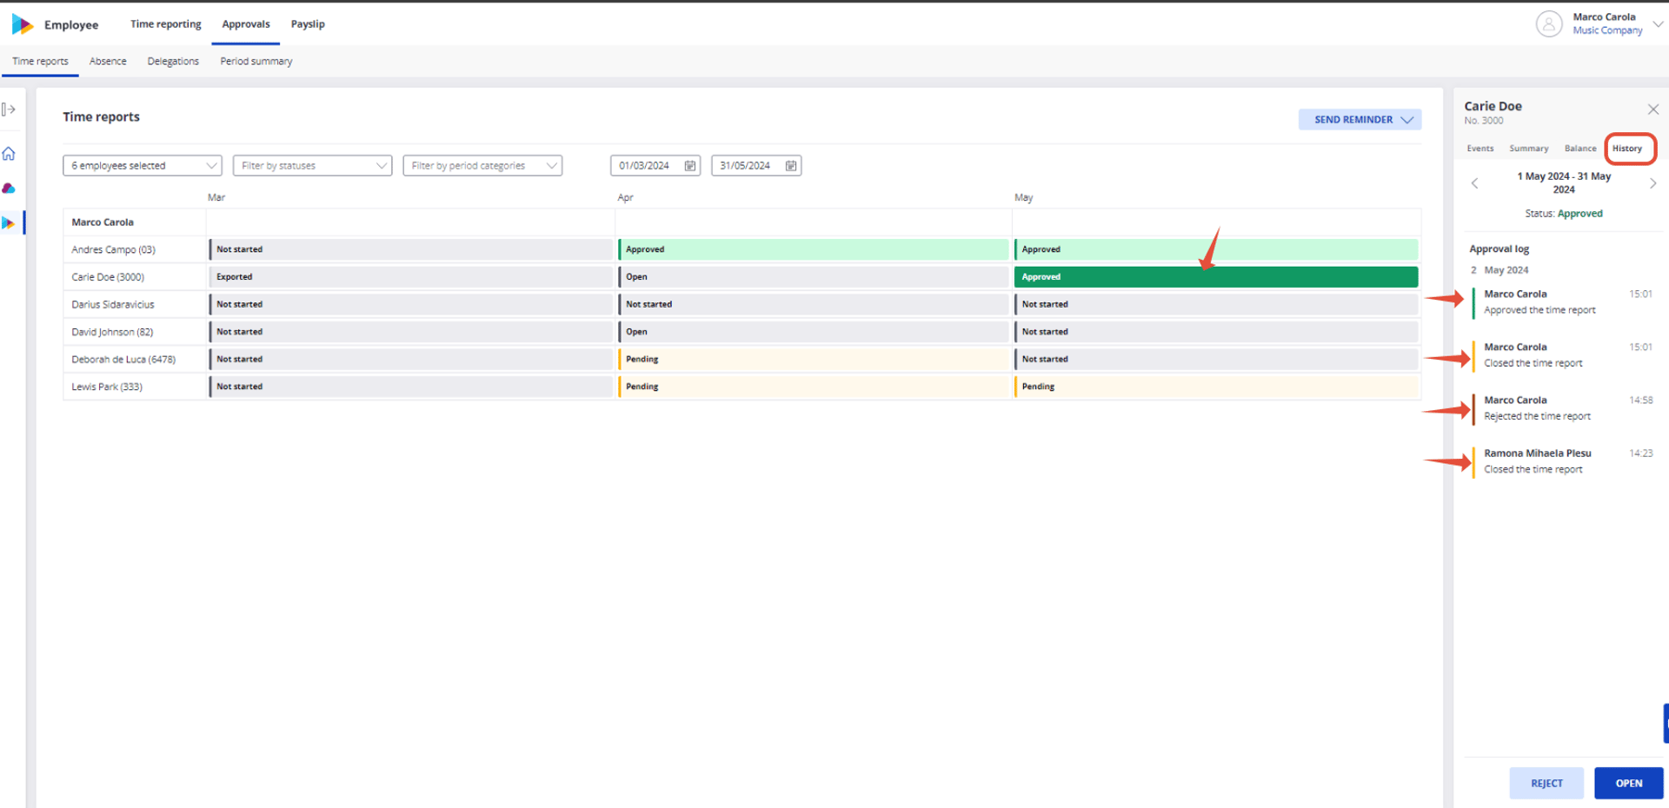Screen dimensions: 1669x808
Task: Expand Filter by period categories dropdown
Action: click(x=482, y=166)
